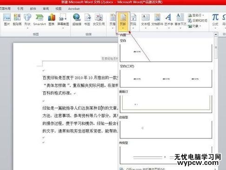This screenshot has height=170, width=226.
Task: Open the 形状 shapes gallery
Action: pyautogui.click(x=27, y=21)
